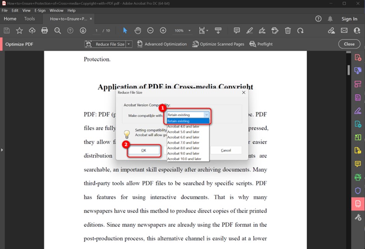
Task: Choose Acrobat 8.0 and later compatibility
Action: coord(182,148)
